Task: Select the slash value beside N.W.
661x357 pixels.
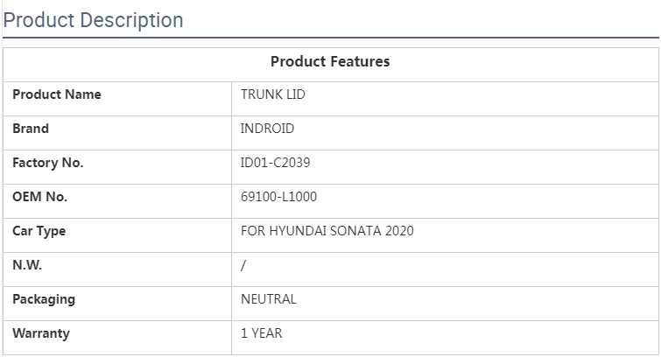Action: click(x=243, y=265)
